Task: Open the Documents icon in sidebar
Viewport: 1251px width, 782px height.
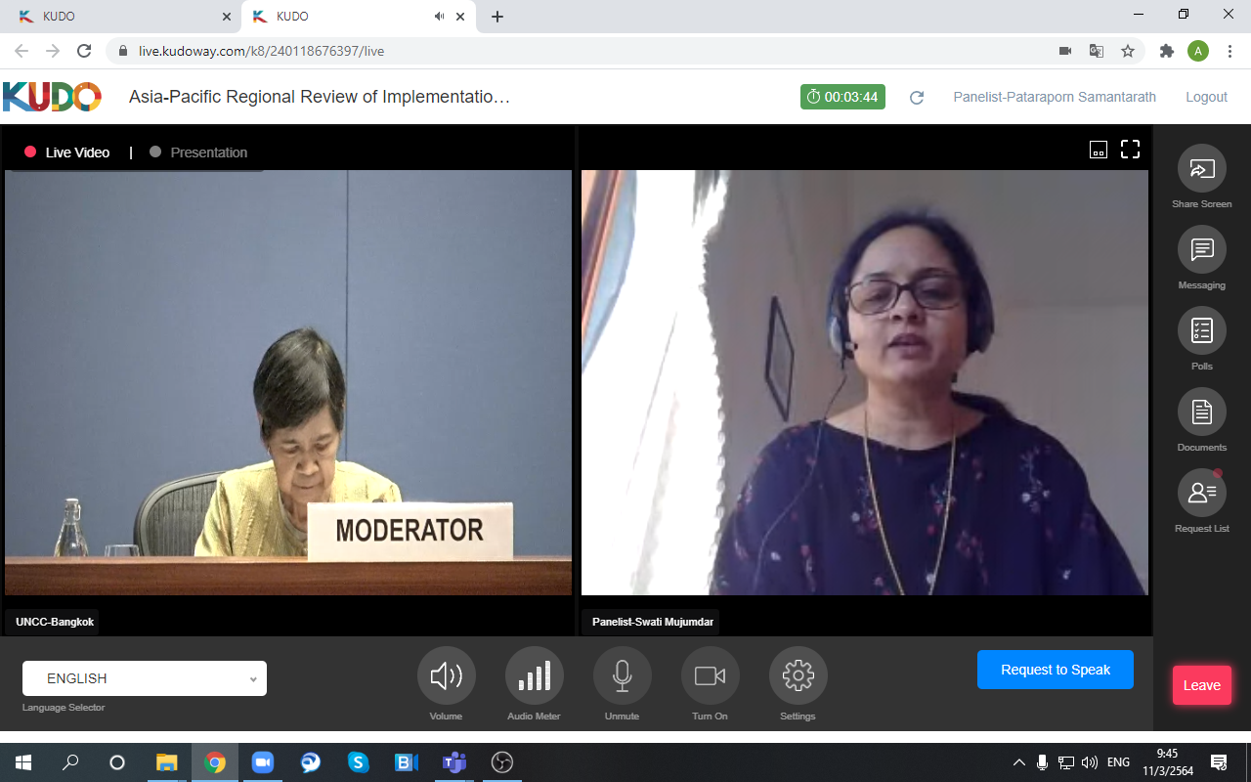Action: (1201, 413)
